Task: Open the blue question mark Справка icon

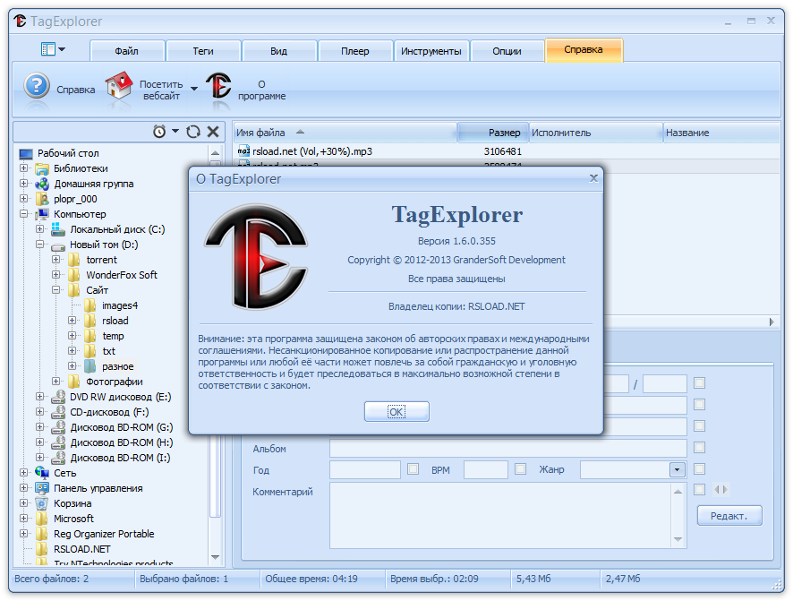Action: tap(37, 86)
